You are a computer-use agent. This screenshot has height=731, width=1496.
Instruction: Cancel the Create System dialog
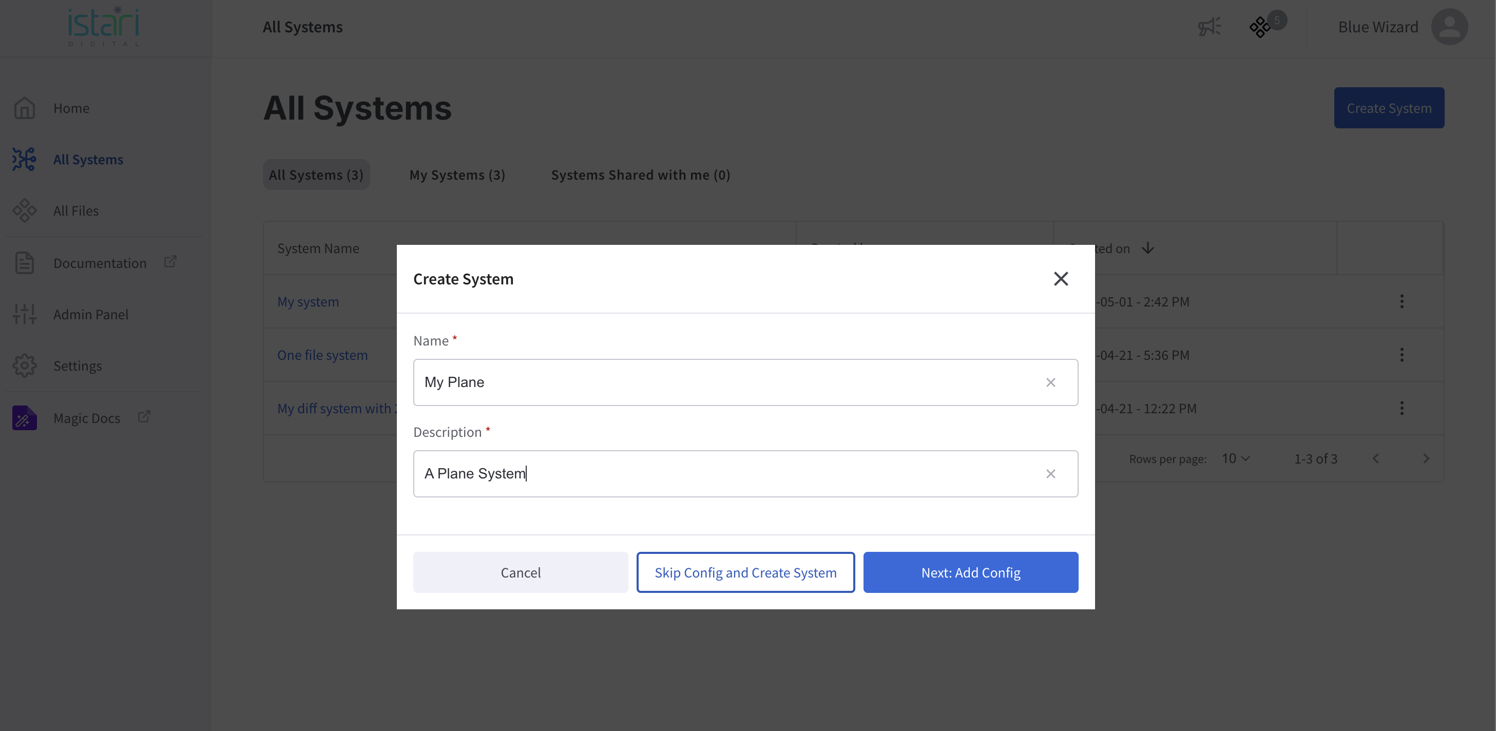[521, 572]
